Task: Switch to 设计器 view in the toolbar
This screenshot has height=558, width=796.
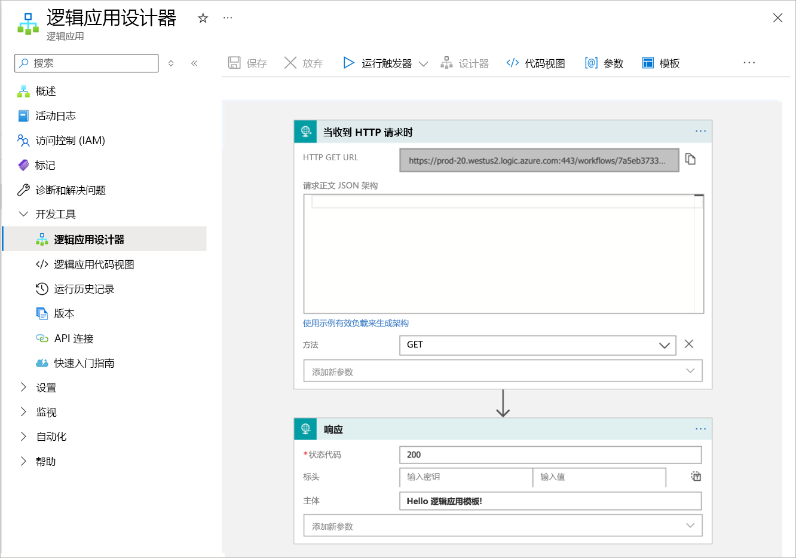Action: coord(464,63)
